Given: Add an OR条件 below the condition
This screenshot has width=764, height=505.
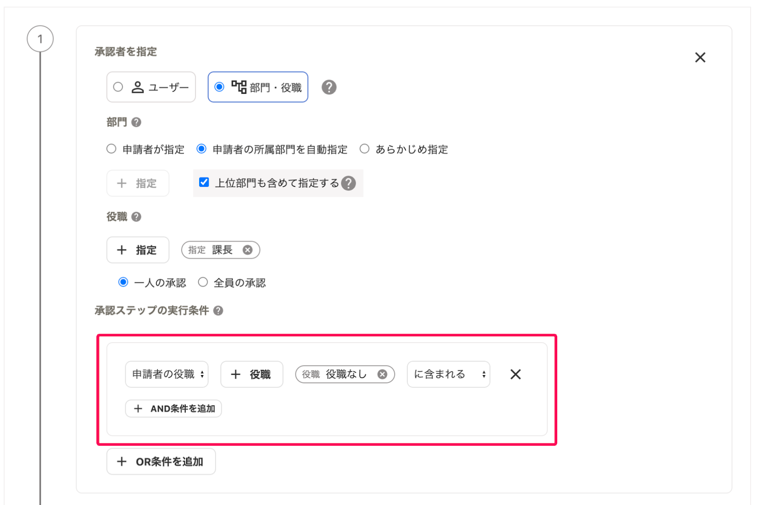Looking at the screenshot, I should point(161,462).
